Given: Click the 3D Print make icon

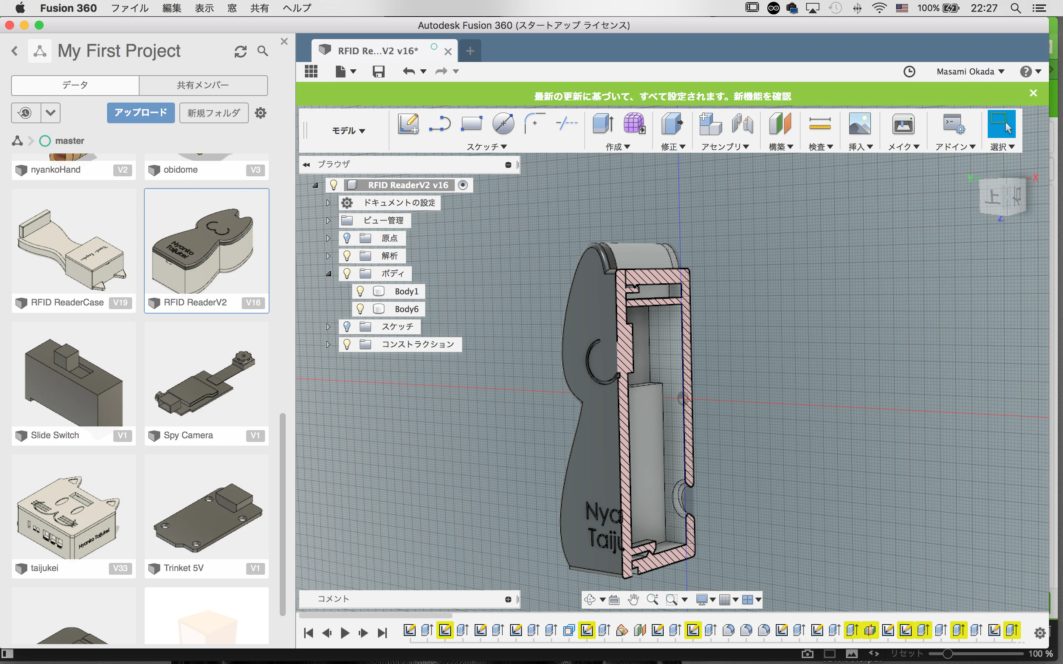Looking at the screenshot, I should 903,124.
